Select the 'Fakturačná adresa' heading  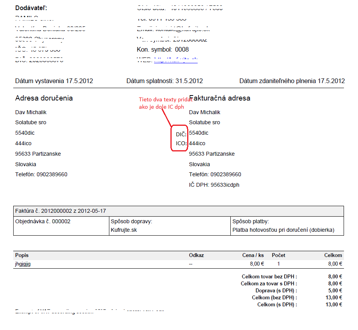219,98
